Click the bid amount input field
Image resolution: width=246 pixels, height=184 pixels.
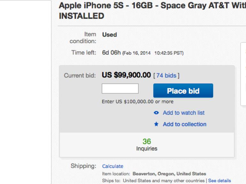(x=120, y=89)
